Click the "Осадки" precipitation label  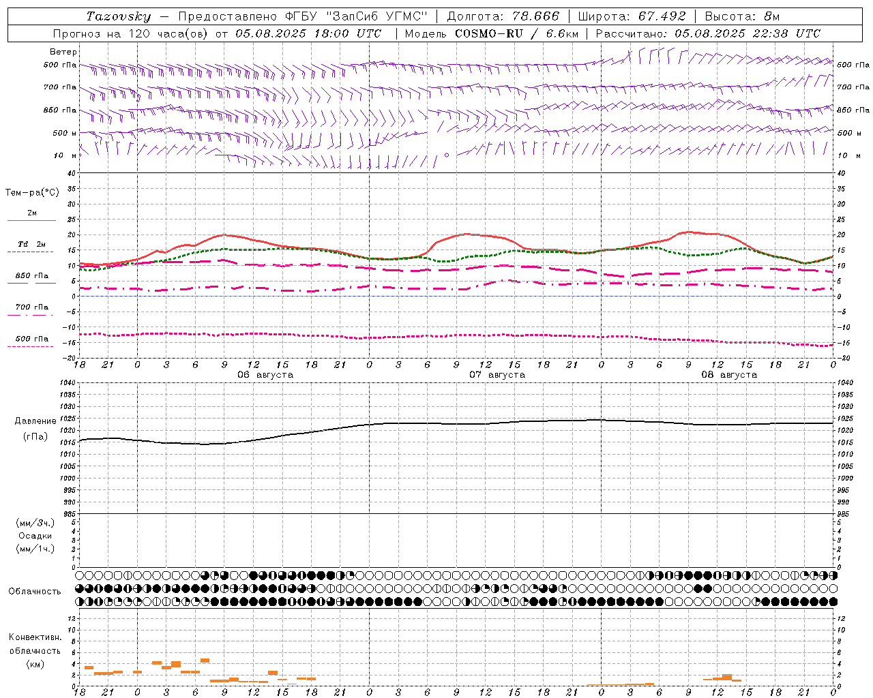click(35, 536)
